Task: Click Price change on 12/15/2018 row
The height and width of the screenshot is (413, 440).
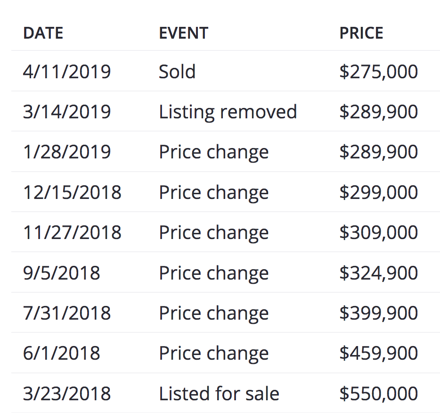Action: pyautogui.click(x=213, y=192)
